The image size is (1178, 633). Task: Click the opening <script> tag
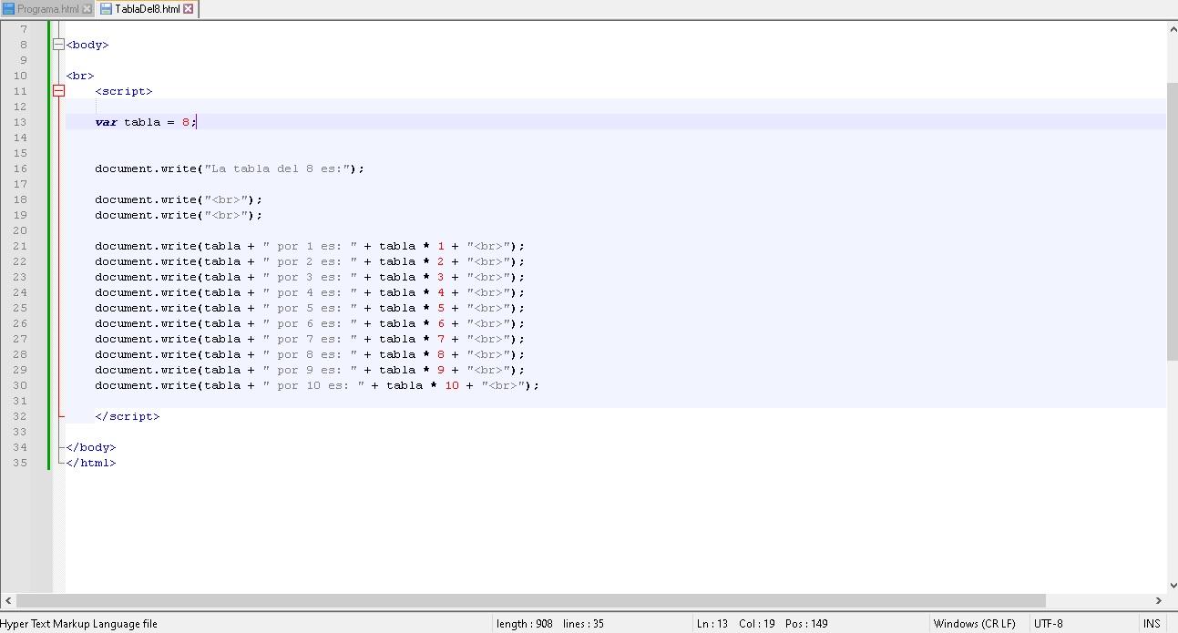(124, 91)
